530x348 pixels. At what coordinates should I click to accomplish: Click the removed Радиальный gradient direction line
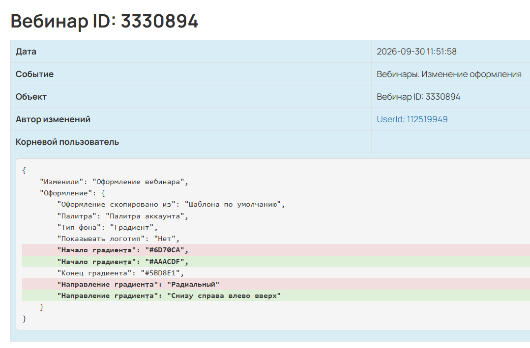coord(276,284)
